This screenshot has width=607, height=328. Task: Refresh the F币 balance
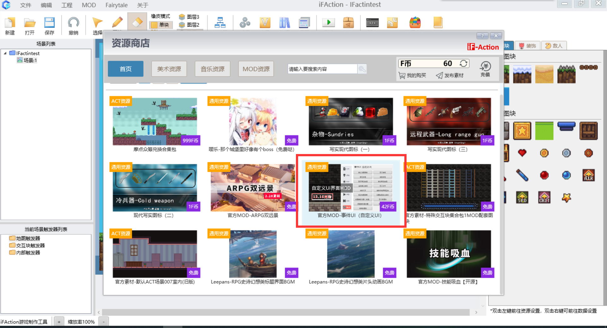pos(463,64)
